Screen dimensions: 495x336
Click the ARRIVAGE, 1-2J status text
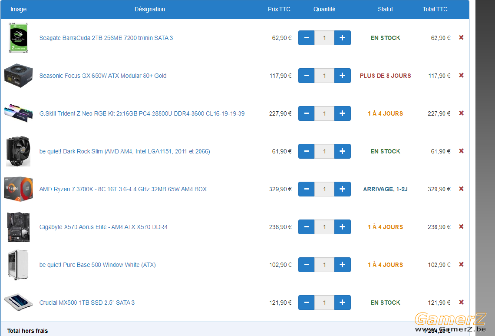point(386,189)
